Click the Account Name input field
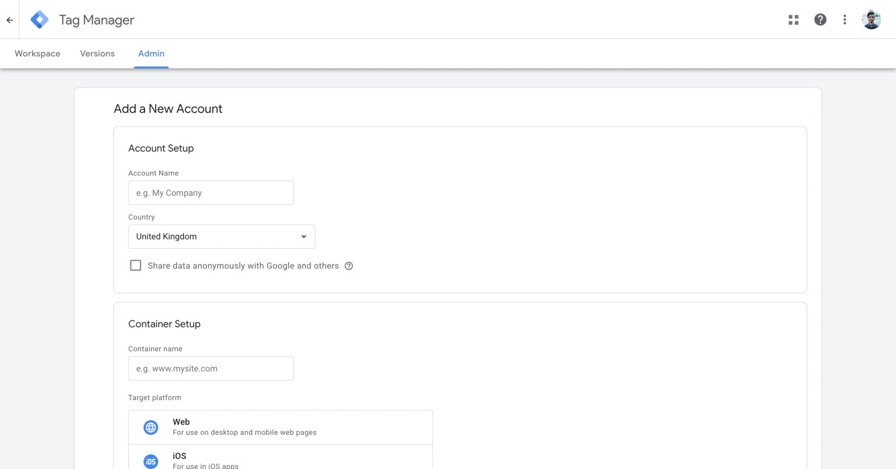 211,193
